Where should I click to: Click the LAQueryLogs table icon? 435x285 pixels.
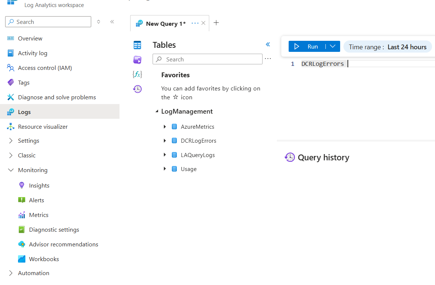pyautogui.click(x=174, y=155)
